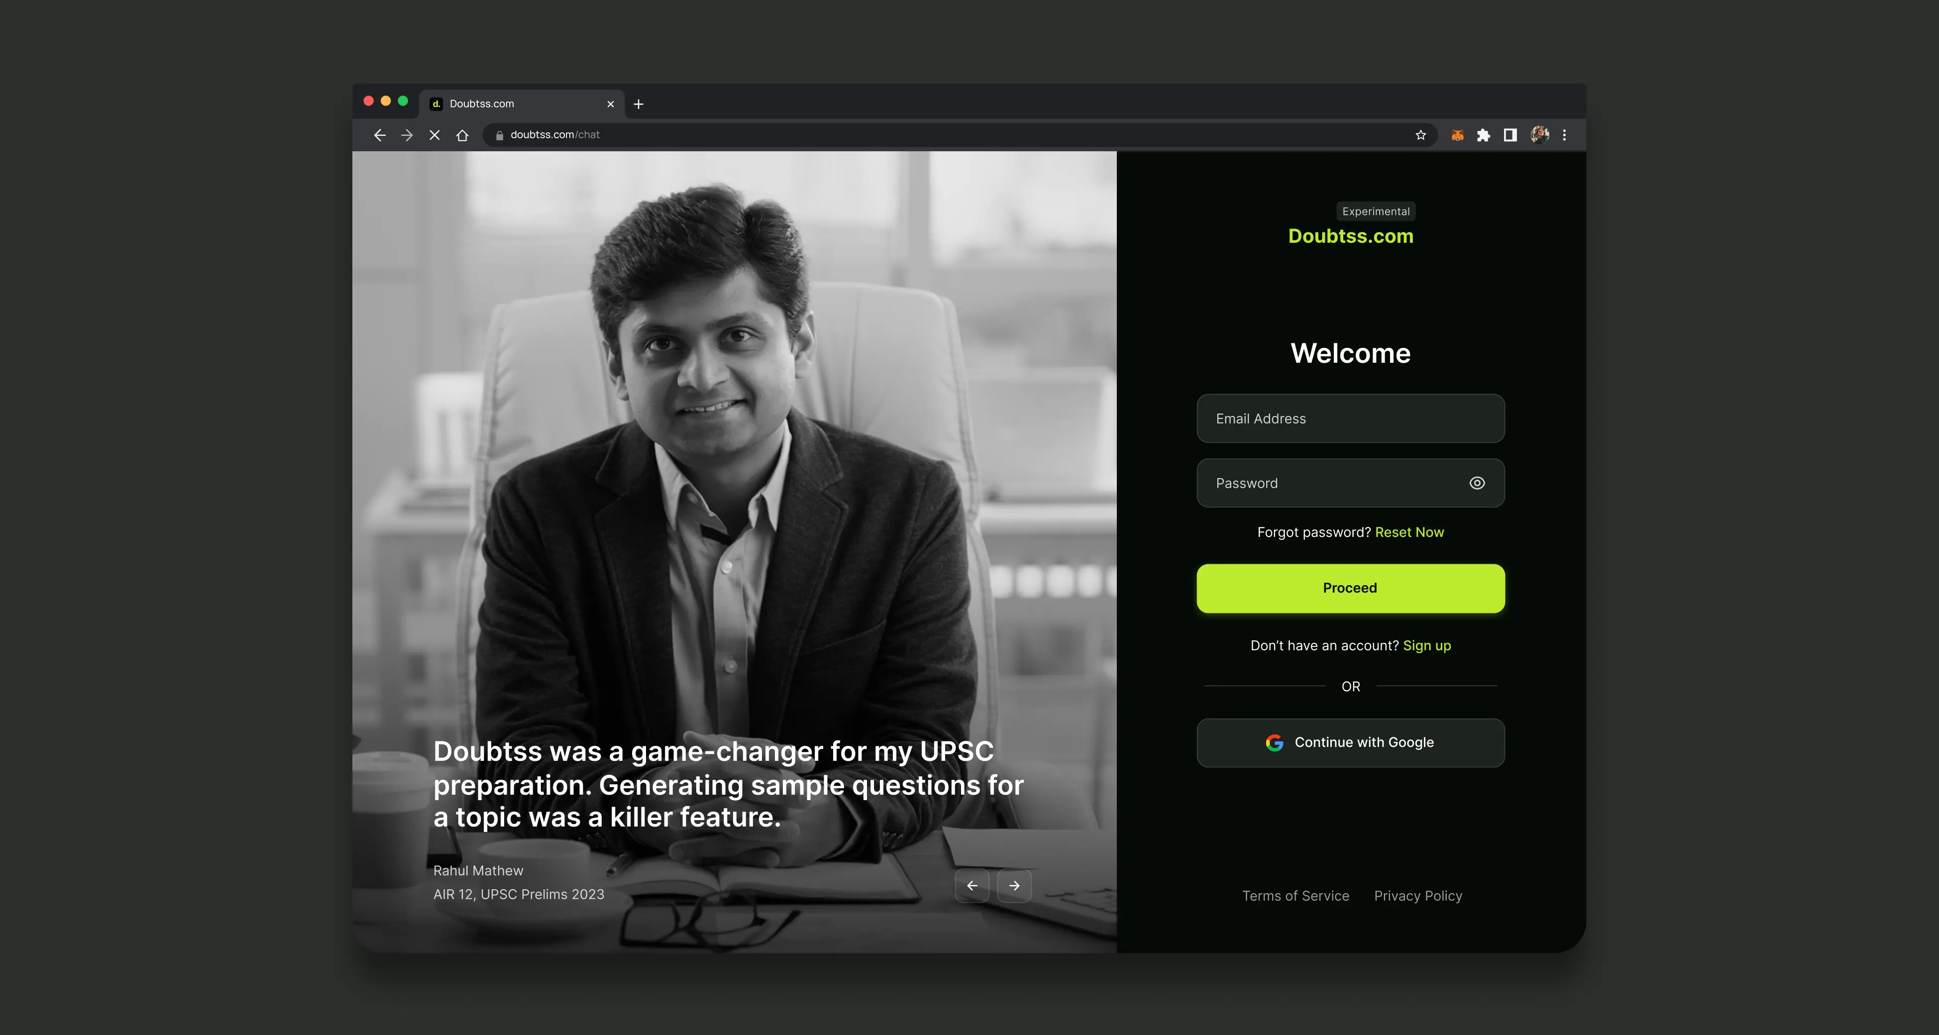
Task: Open the profile avatar menu
Action: pos(1539,135)
